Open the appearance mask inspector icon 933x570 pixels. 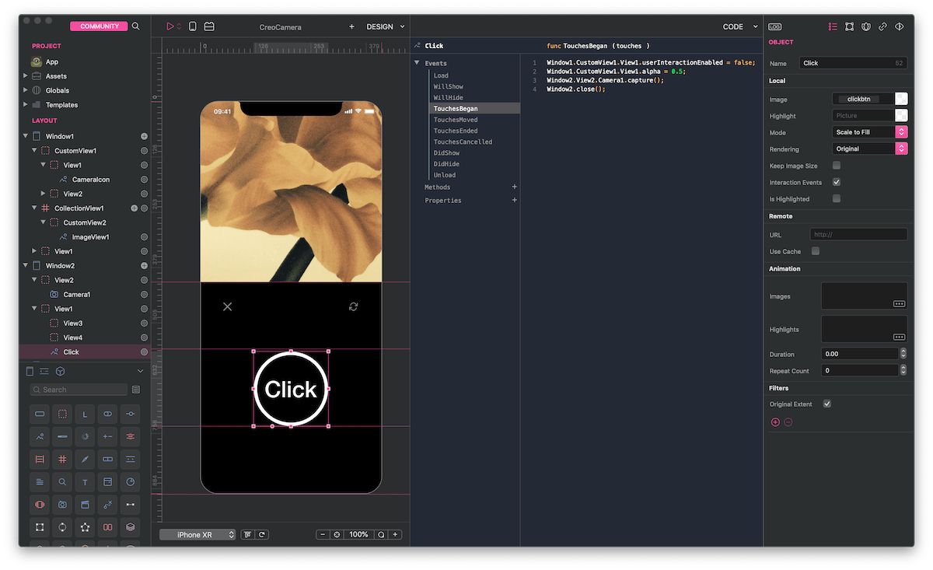(866, 26)
